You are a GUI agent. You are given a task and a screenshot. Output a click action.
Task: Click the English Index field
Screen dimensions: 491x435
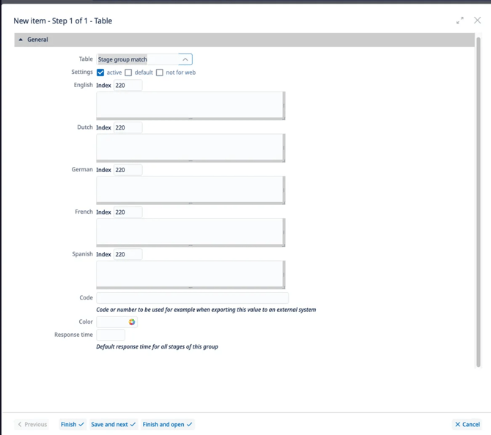pos(128,86)
